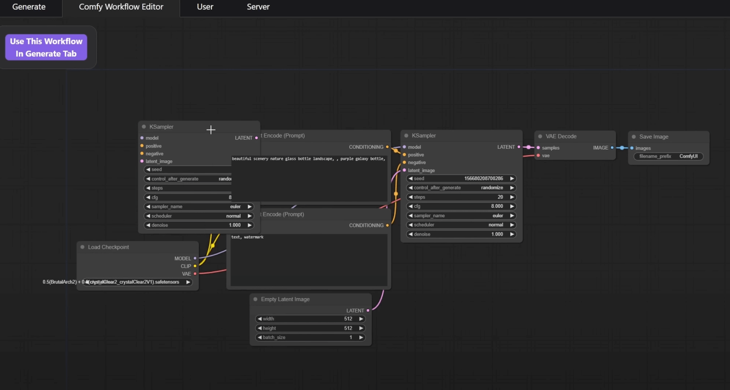Click the CONDITIONING output on the top Encode node
Screen dimensions: 730x390
click(387, 147)
